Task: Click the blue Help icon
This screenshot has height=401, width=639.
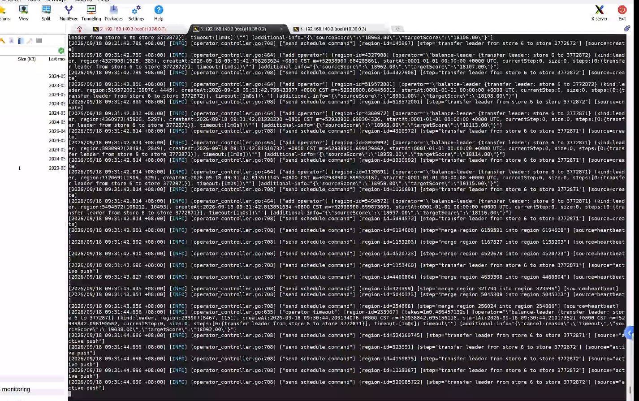Action: [159, 13]
